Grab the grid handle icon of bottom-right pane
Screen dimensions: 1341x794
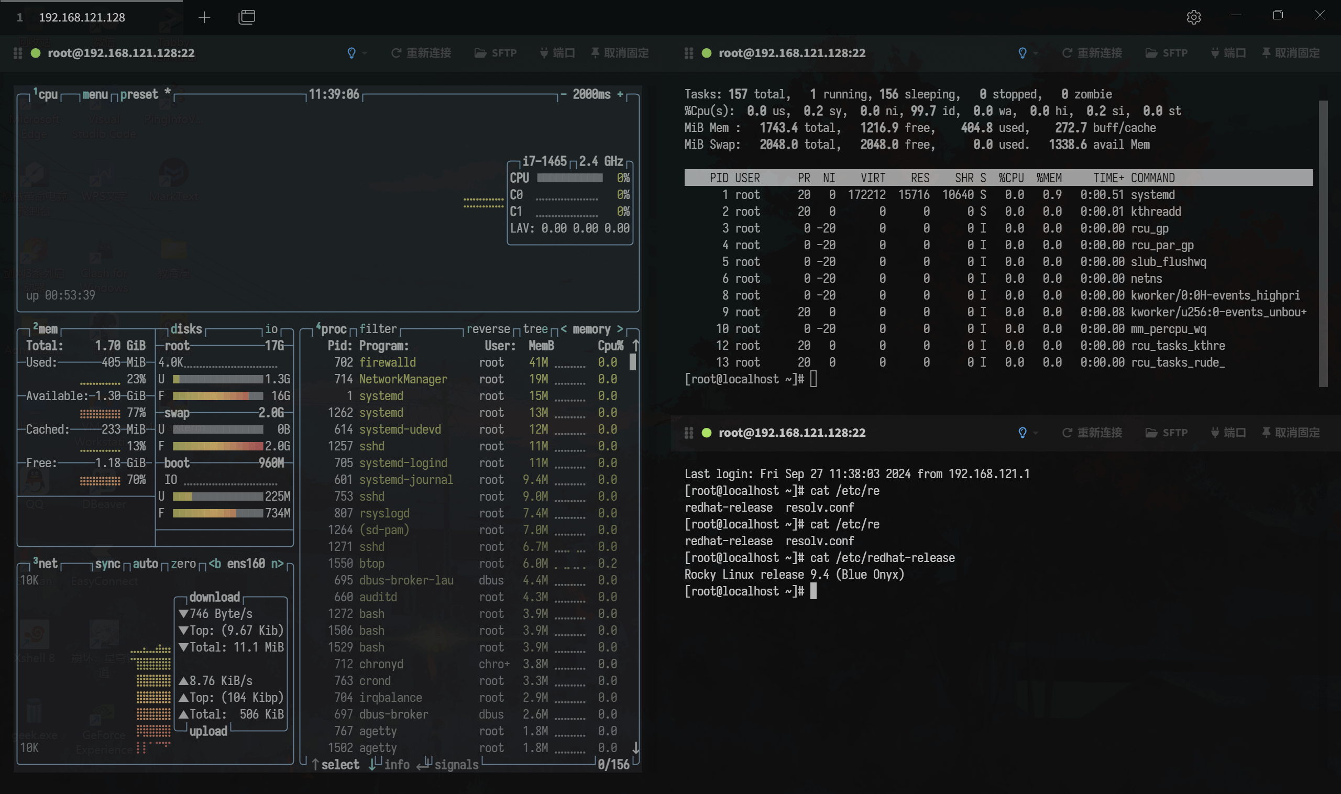(689, 432)
